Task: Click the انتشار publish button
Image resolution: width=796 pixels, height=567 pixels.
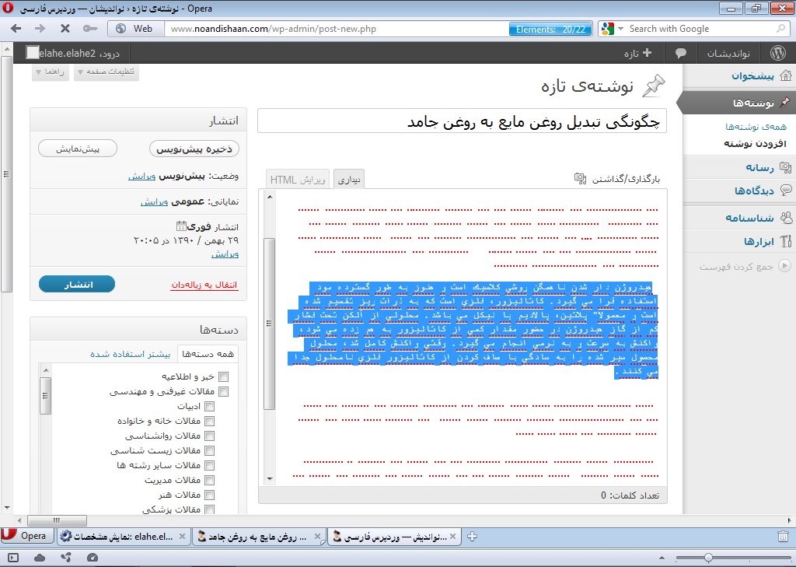Action: click(77, 284)
